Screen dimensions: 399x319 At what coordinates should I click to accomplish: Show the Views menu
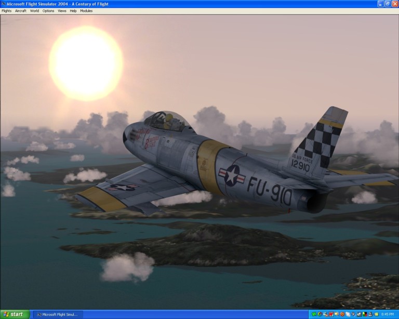62,10
